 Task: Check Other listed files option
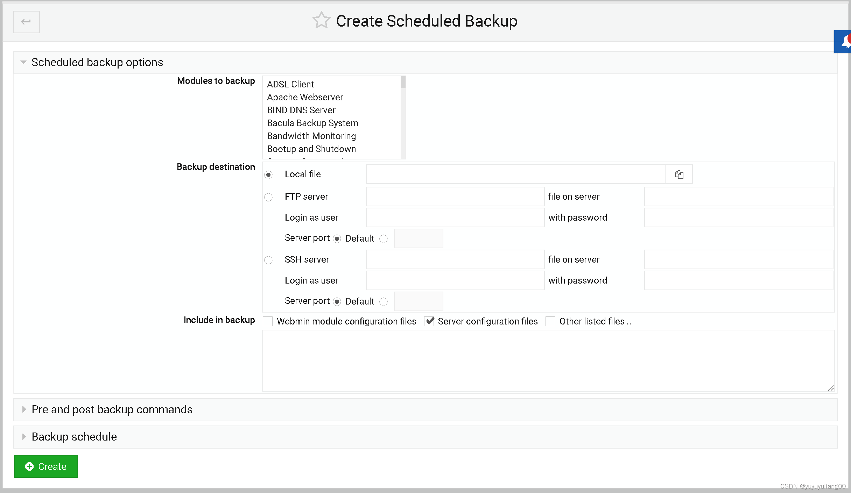point(550,321)
